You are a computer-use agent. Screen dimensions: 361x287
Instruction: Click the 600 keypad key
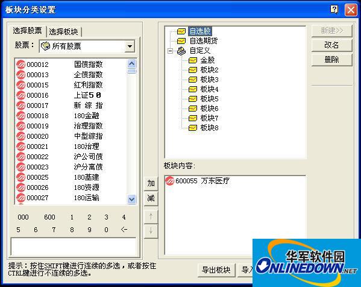pos(49,217)
